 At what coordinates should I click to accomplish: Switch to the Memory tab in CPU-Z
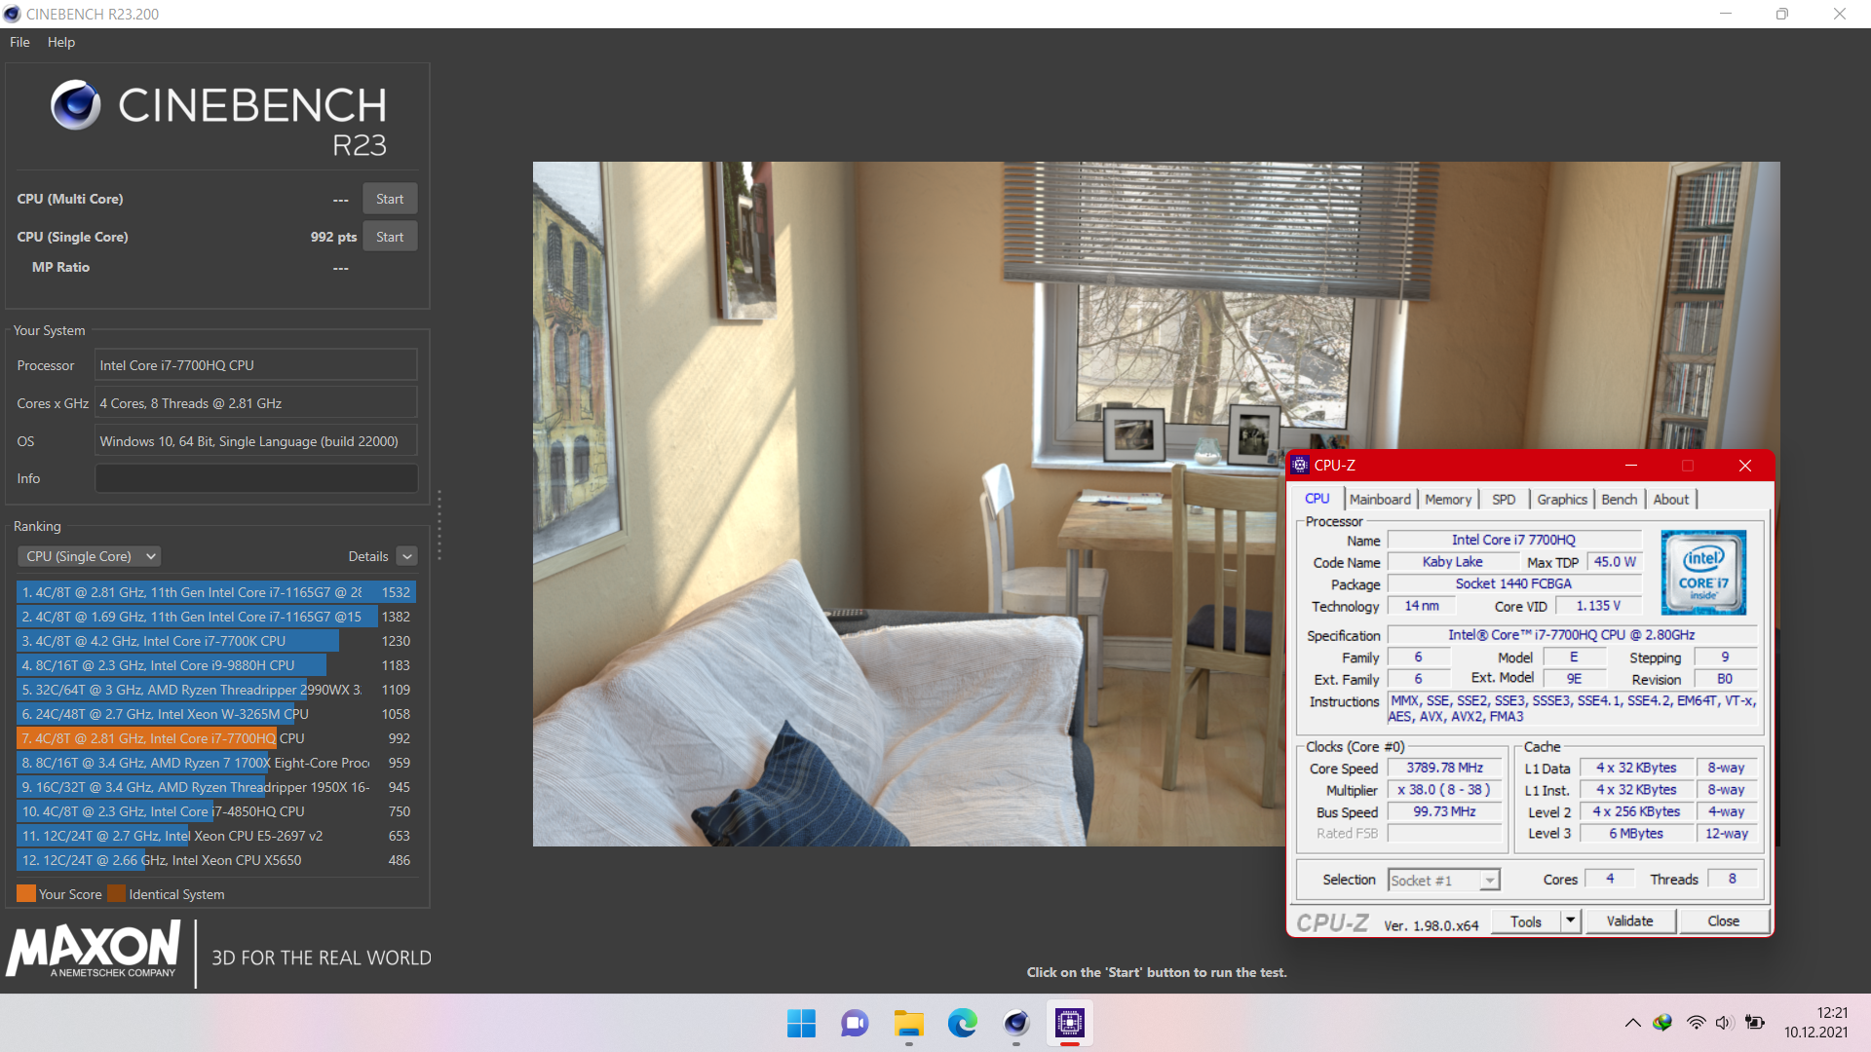click(x=1447, y=500)
